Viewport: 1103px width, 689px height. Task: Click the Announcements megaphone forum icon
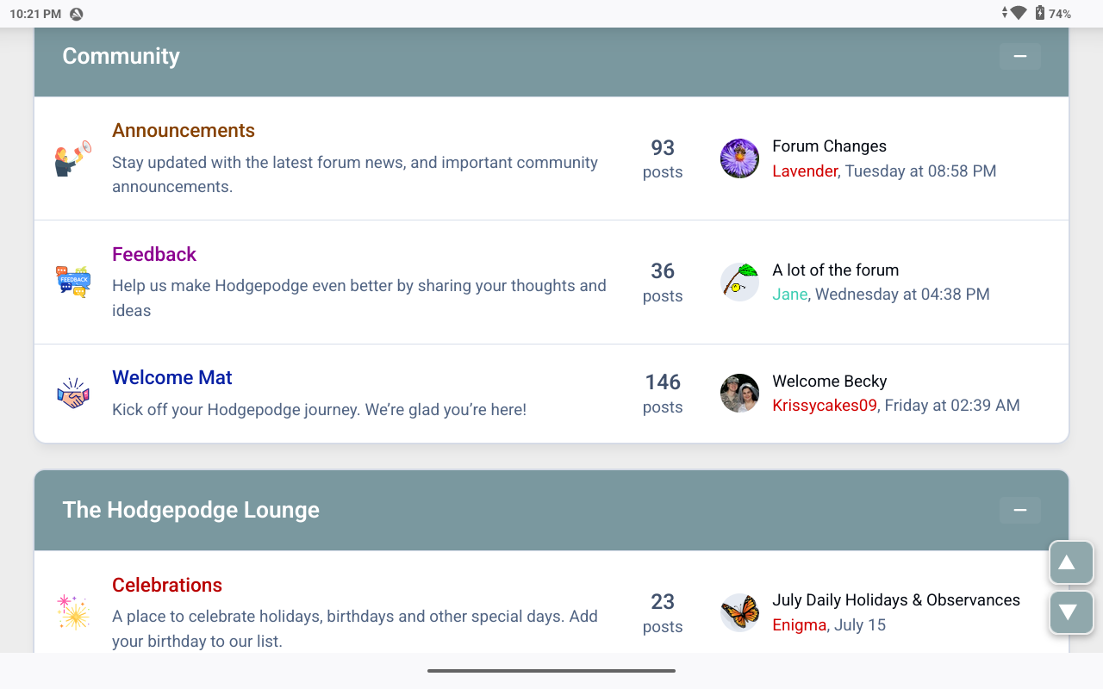(73, 158)
